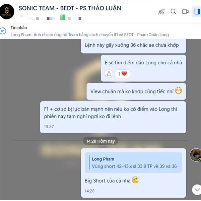Click the 14:28 Hôm nay date separator
This screenshot has height=201, width=201.
(x=100, y=141)
